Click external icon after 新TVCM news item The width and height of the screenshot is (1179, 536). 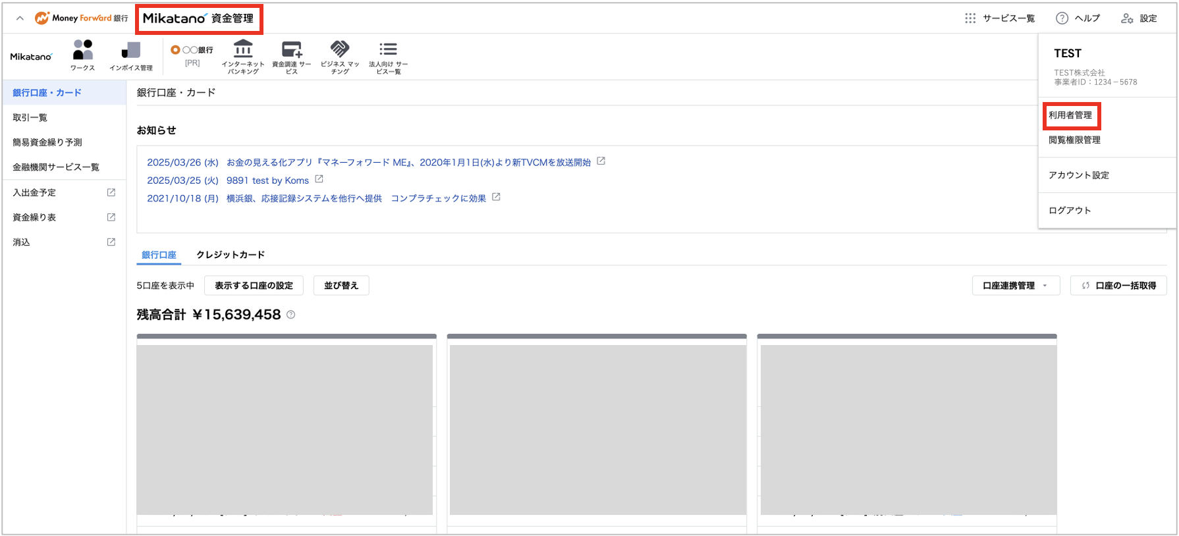pyautogui.click(x=601, y=161)
